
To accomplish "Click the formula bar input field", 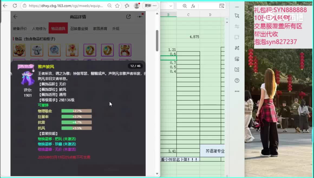I will pos(208,6).
